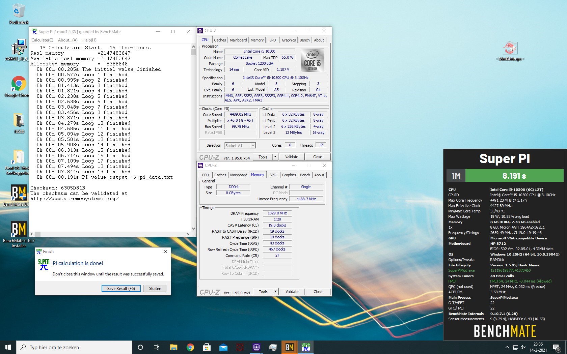Open the Windows Start menu
Screen dimensions: 567x354
pyautogui.click(x=8, y=347)
